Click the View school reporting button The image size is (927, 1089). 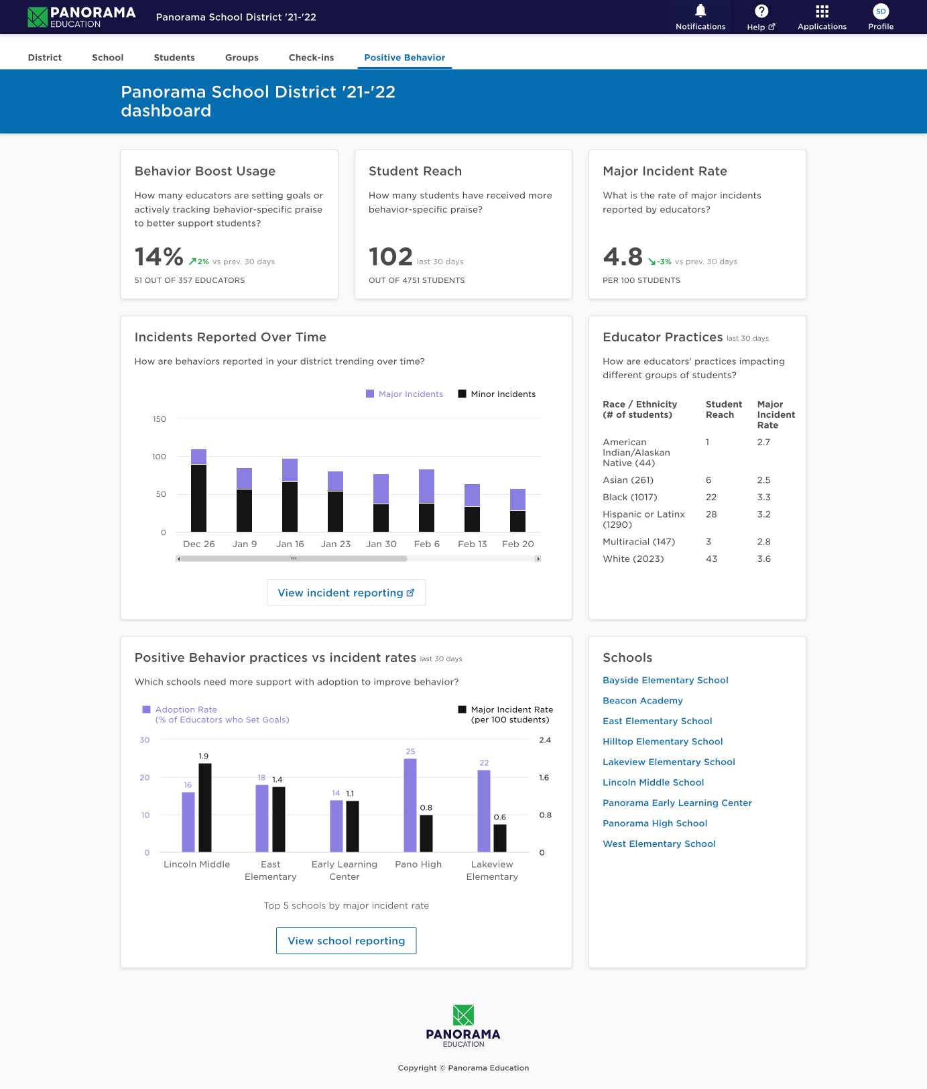coord(347,941)
